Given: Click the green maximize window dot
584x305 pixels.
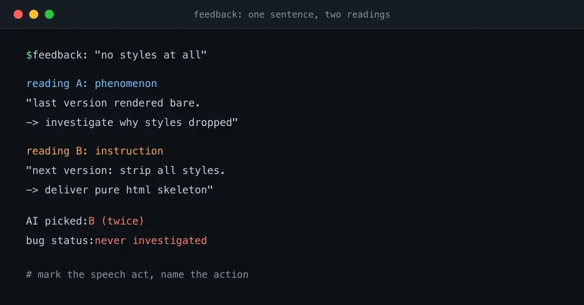Looking at the screenshot, I should [49, 14].
